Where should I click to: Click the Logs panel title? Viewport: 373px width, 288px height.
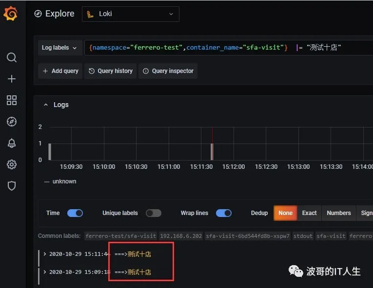point(61,105)
